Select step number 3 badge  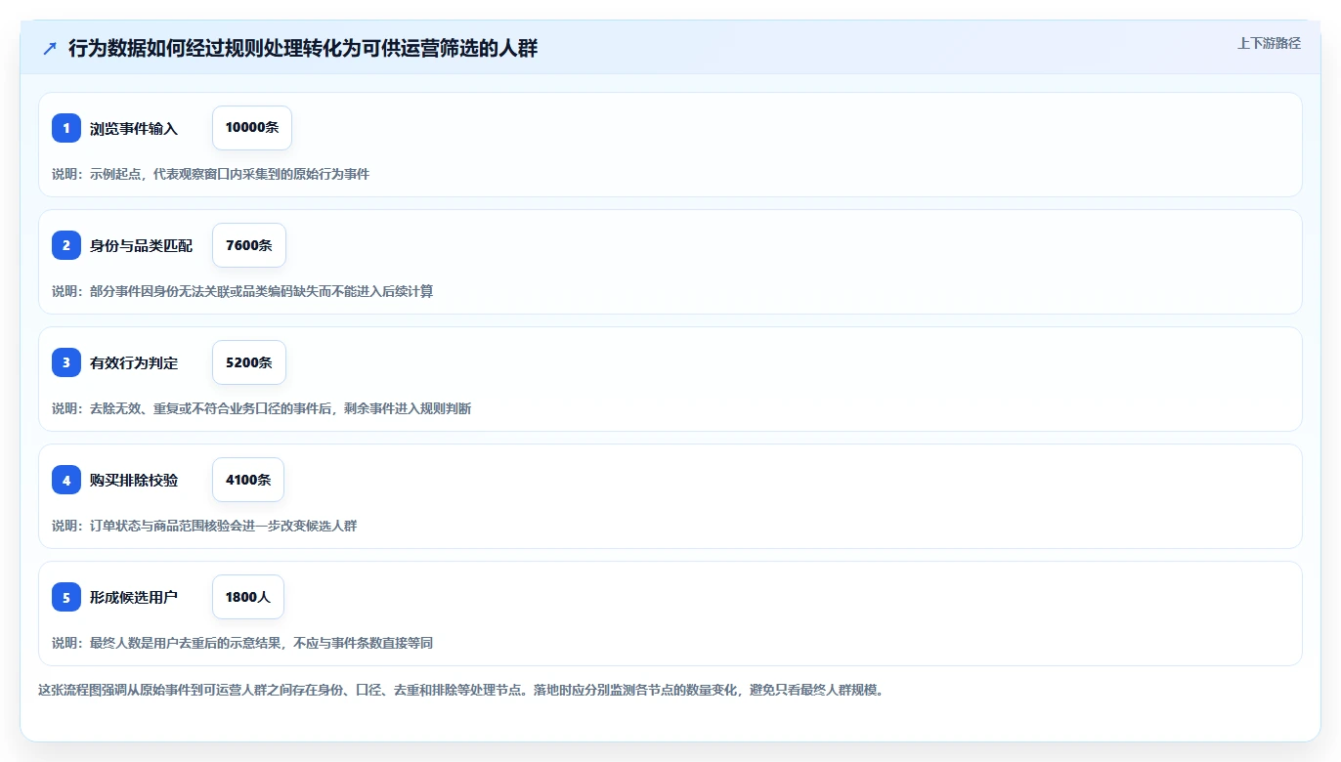coord(66,362)
